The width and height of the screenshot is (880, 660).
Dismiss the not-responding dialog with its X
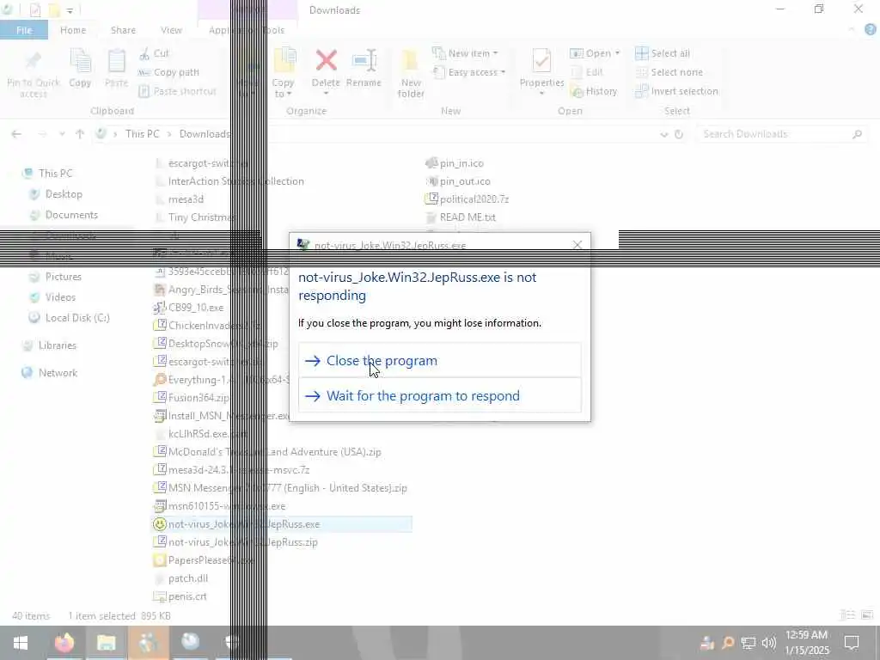(577, 245)
